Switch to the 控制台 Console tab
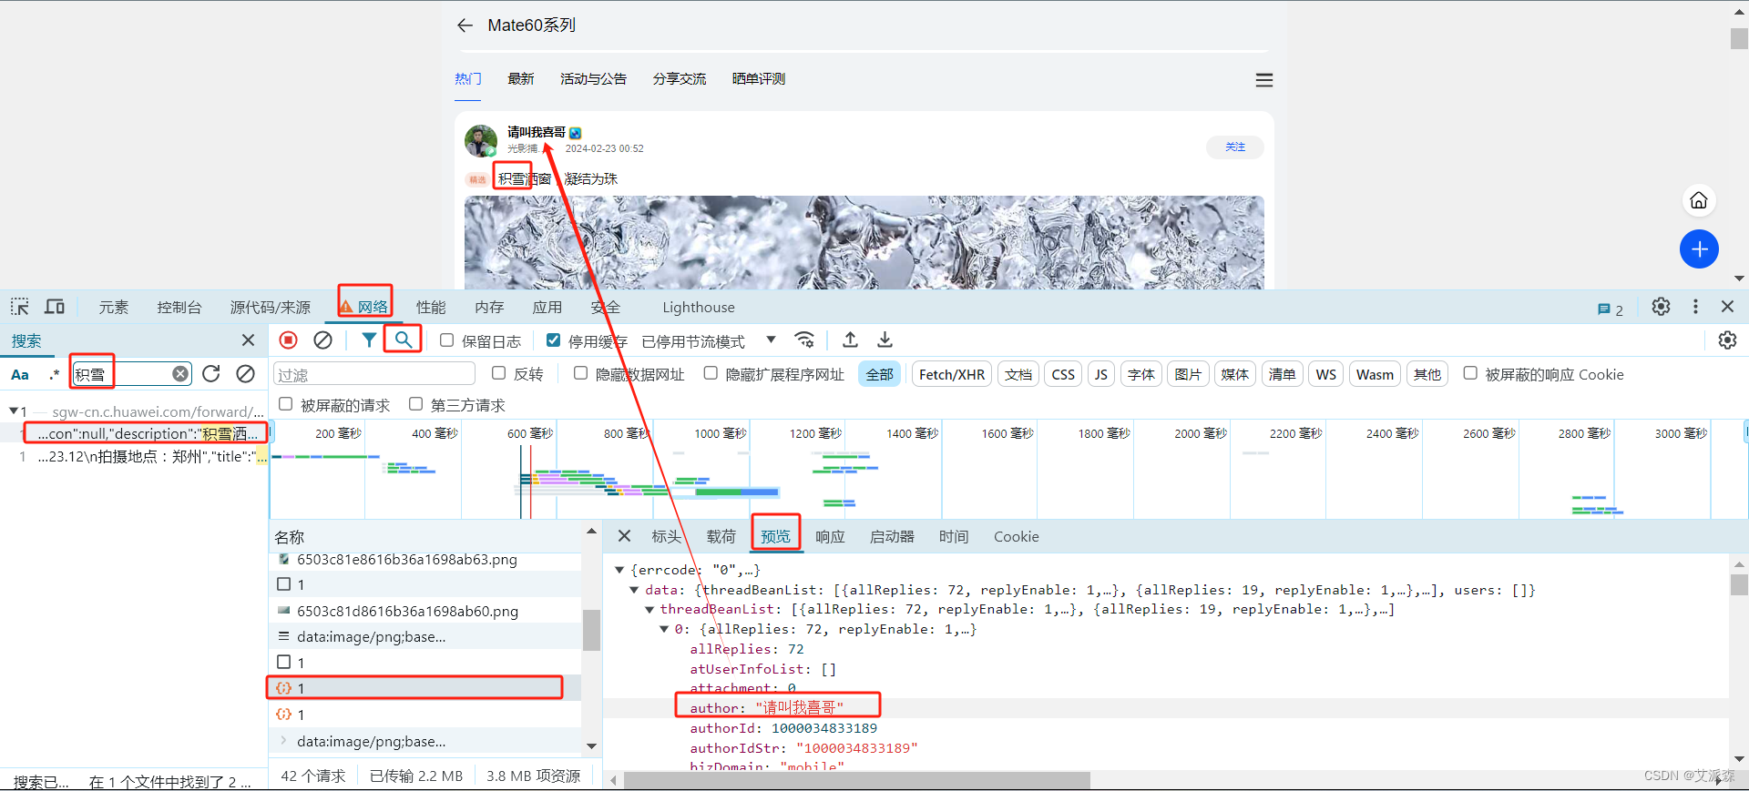This screenshot has height=791, width=1749. tap(179, 308)
